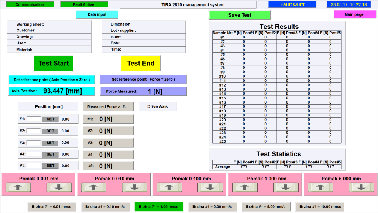Image resolution: width=378 pixels, height=213 pixels.
Task: Open the Data input screen
Action: click(x=97, y=14)
